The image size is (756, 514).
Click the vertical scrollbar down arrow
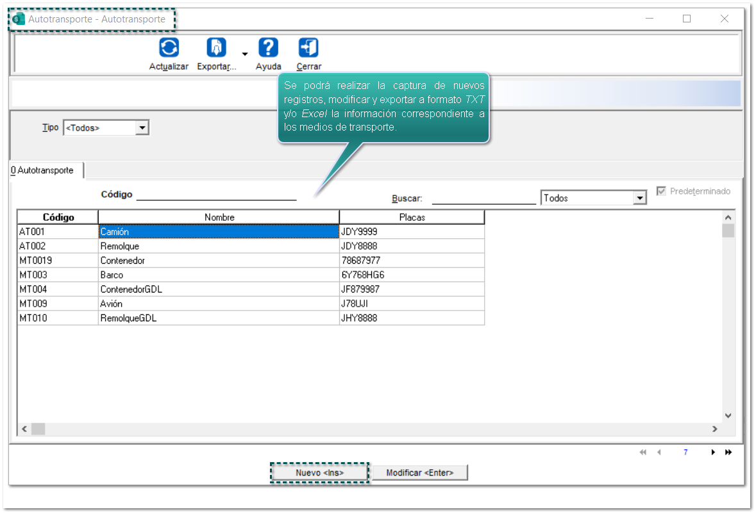(728, 415)
